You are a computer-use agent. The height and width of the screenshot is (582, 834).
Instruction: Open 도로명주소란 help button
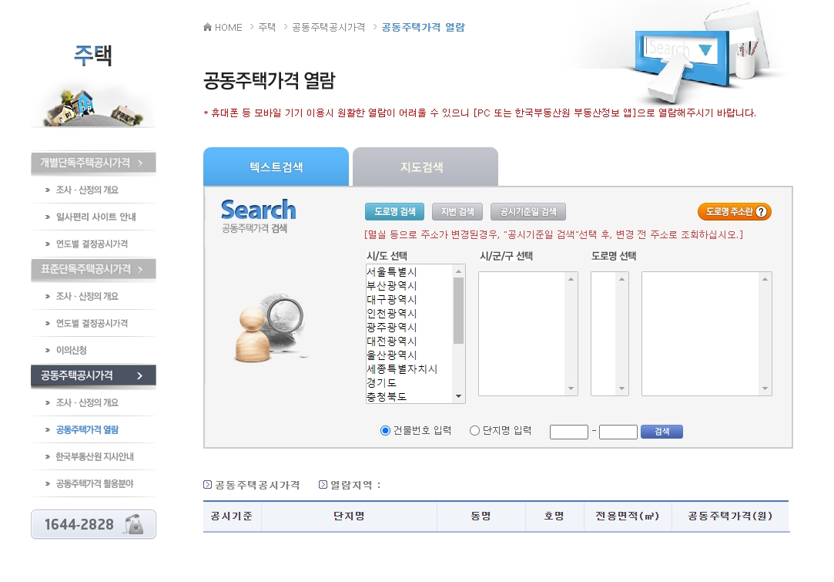735,212
